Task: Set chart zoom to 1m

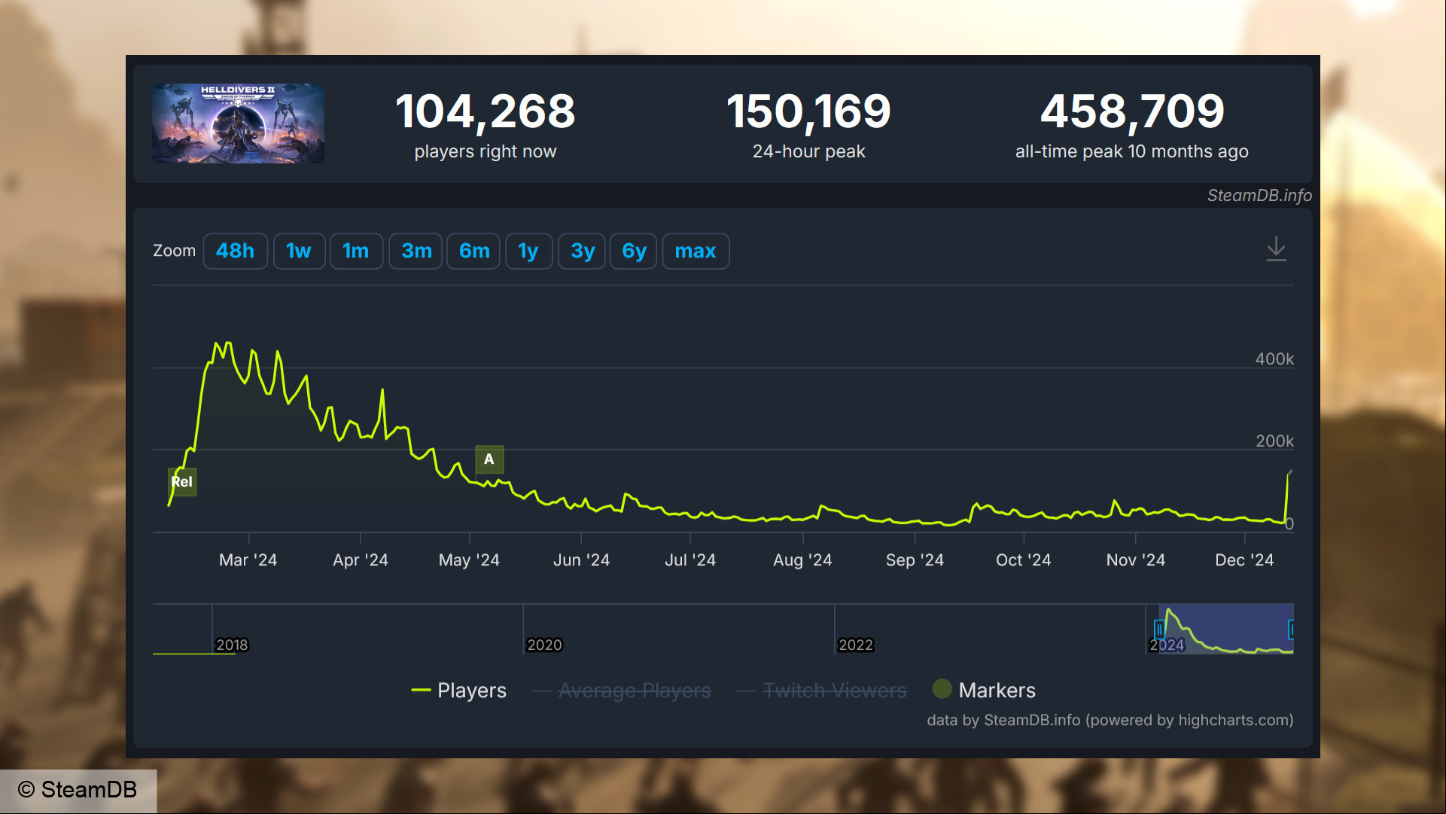Action: point(356,251)
